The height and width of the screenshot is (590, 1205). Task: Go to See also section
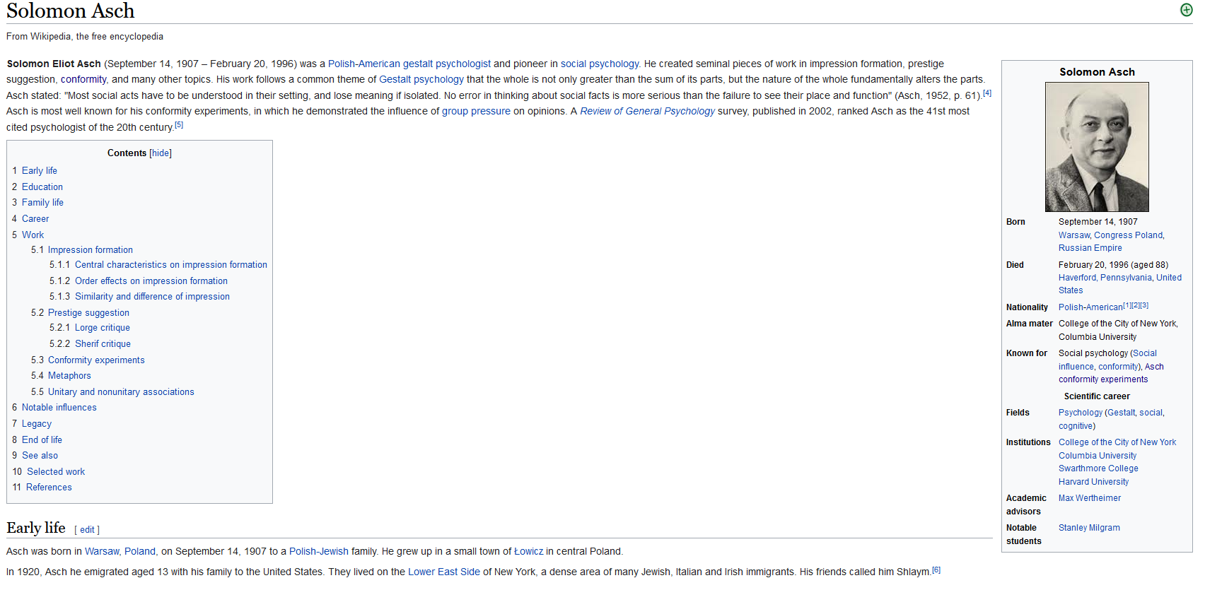click(40, 456)
